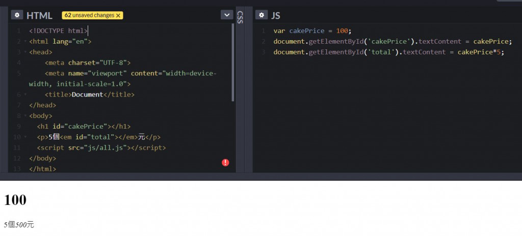The width and height of the screenshot is (522, 236).
Task: Expand the collapsed CSS panel
Action: (x=240, y=17)
